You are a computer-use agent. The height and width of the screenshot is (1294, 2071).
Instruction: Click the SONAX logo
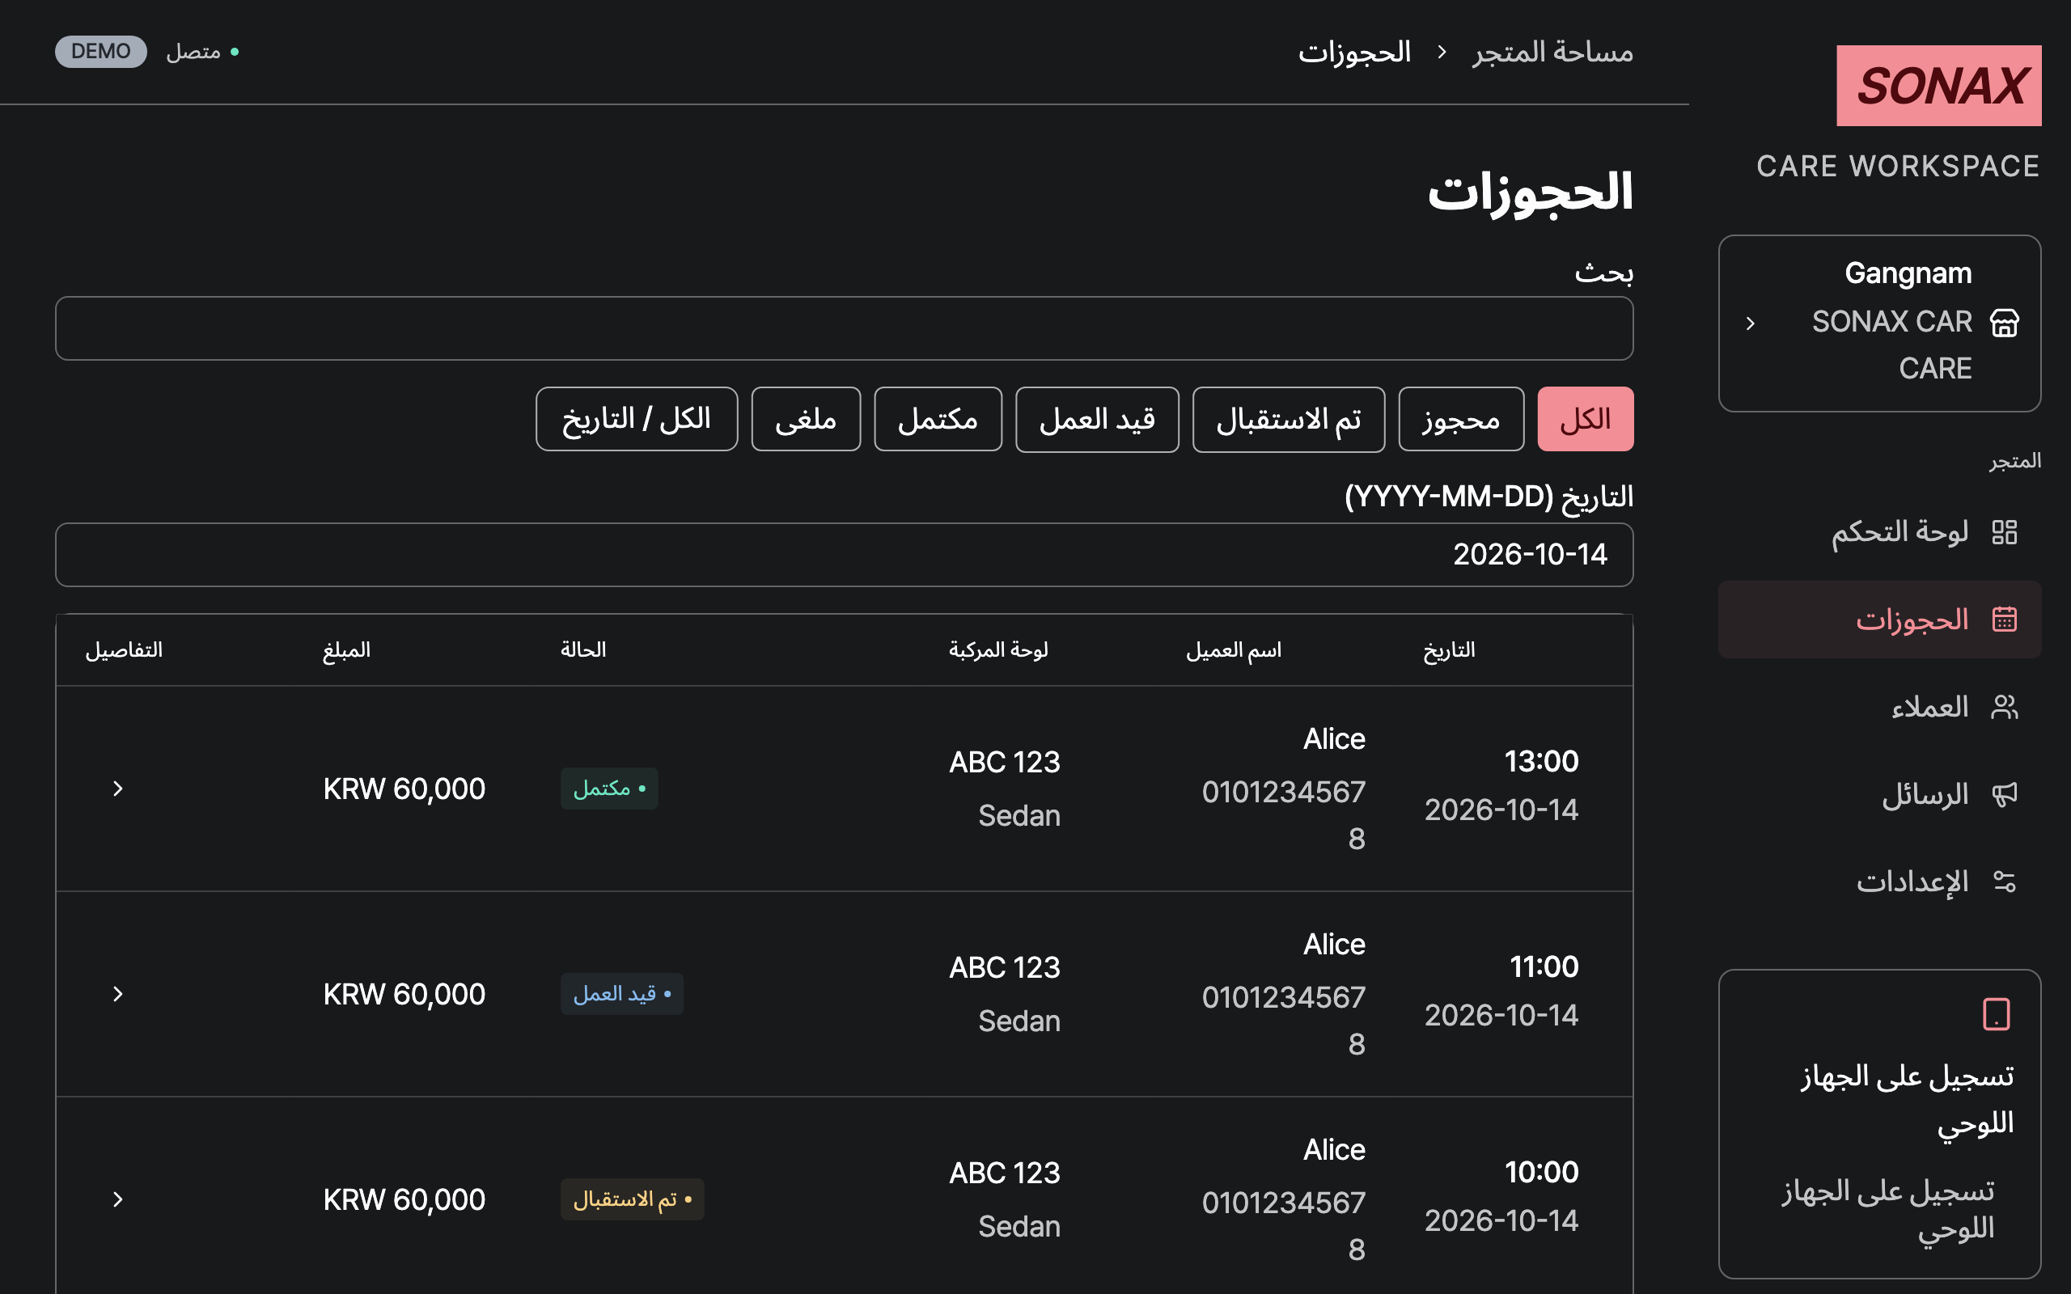(1938, 86)
